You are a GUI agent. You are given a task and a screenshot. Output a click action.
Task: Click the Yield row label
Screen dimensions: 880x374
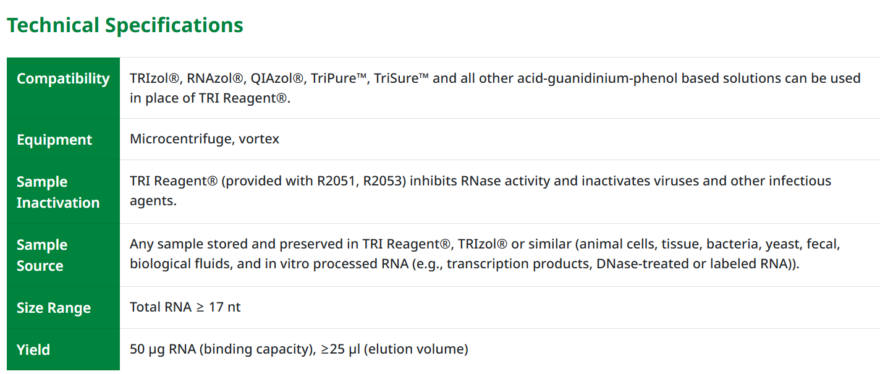pyautogui.click(x=33, y=349)
